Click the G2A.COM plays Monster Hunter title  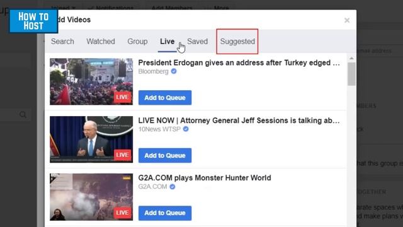205,178
